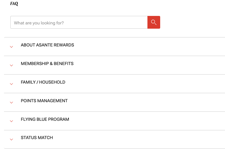
Task: Click the FLYING BLUE PROGRAM title
Action: [45, 119]
